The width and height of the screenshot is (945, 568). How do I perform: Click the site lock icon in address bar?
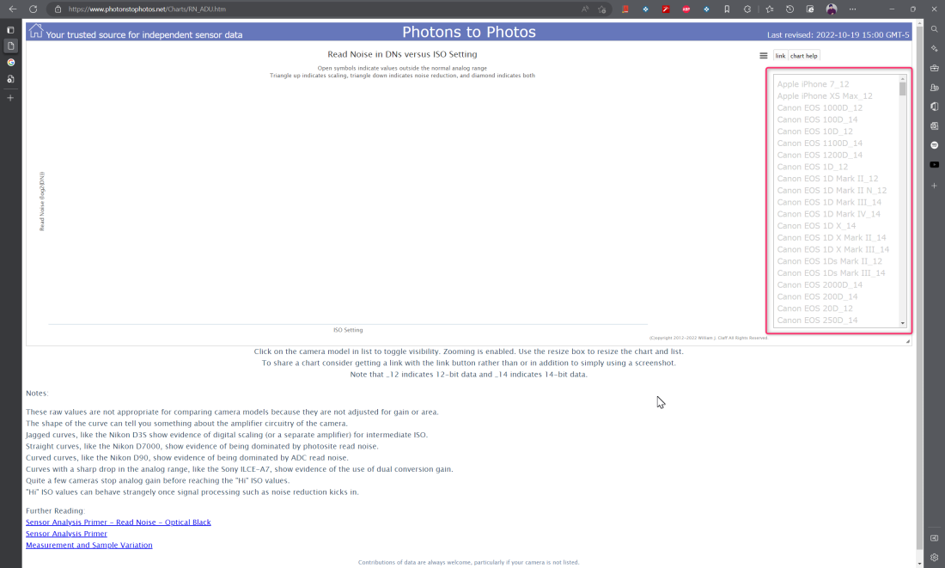(x=58, y=9)
